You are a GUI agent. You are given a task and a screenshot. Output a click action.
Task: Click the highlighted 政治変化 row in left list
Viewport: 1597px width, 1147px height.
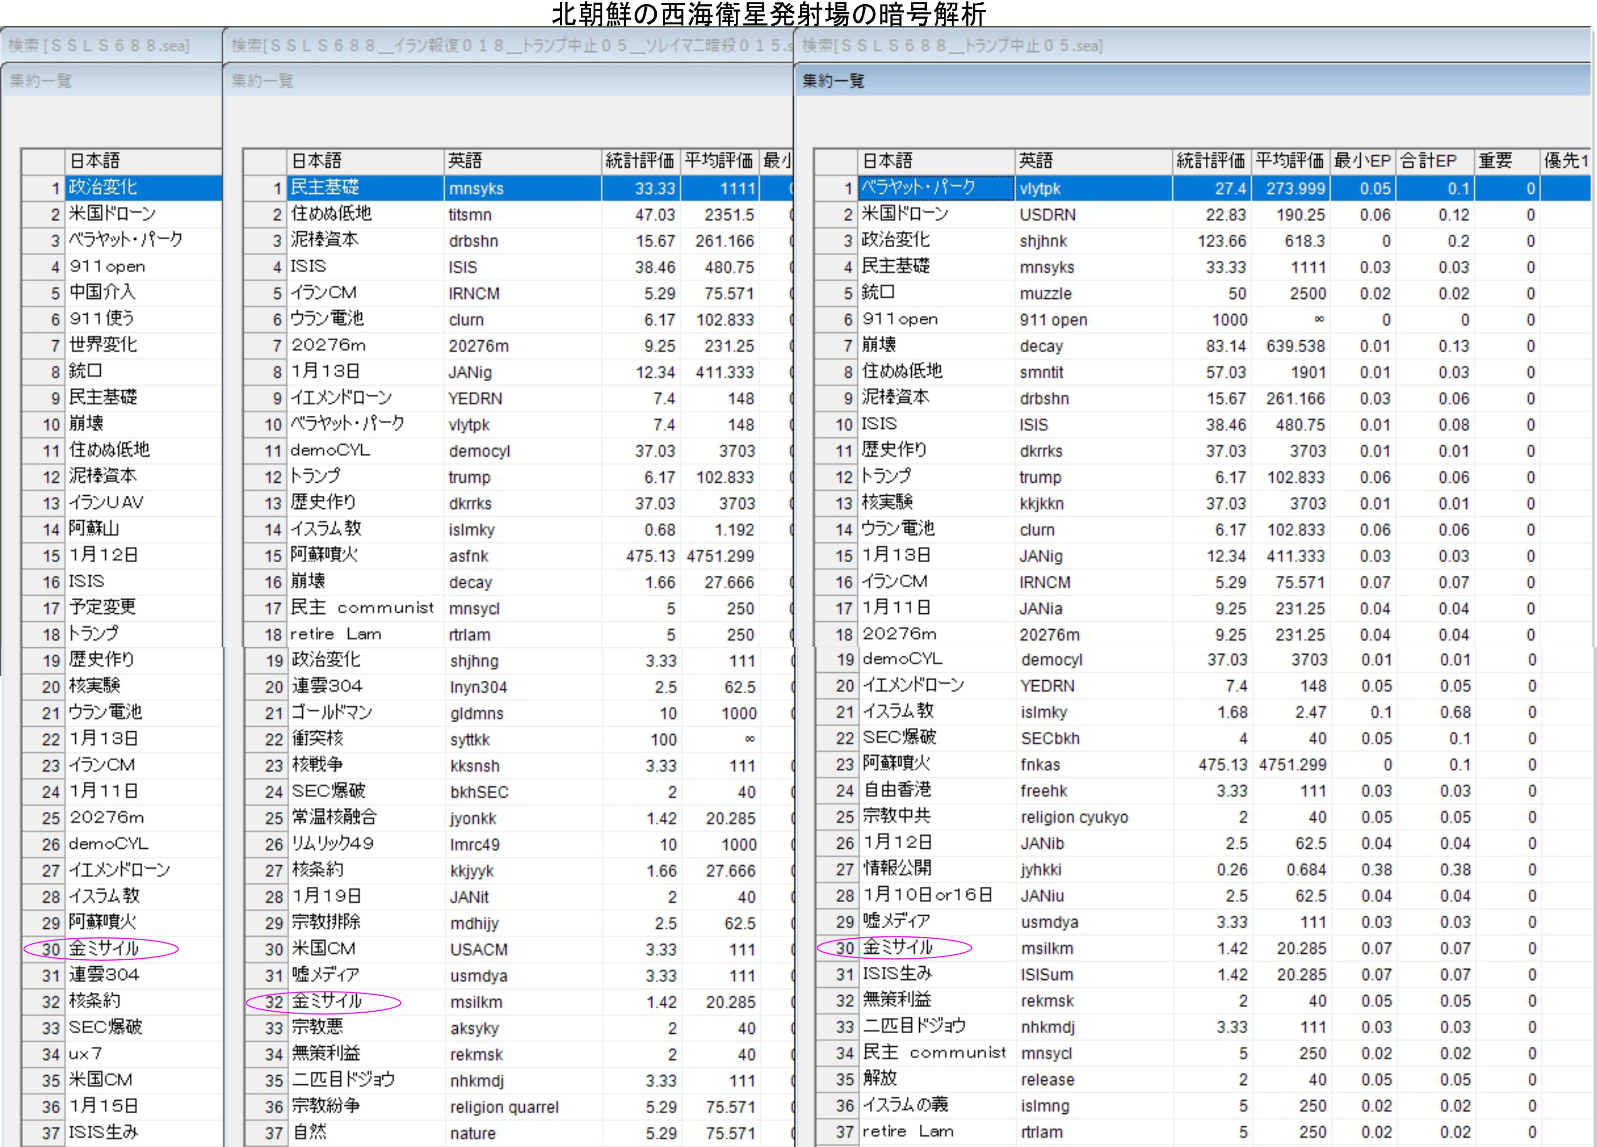click(103, 188)
